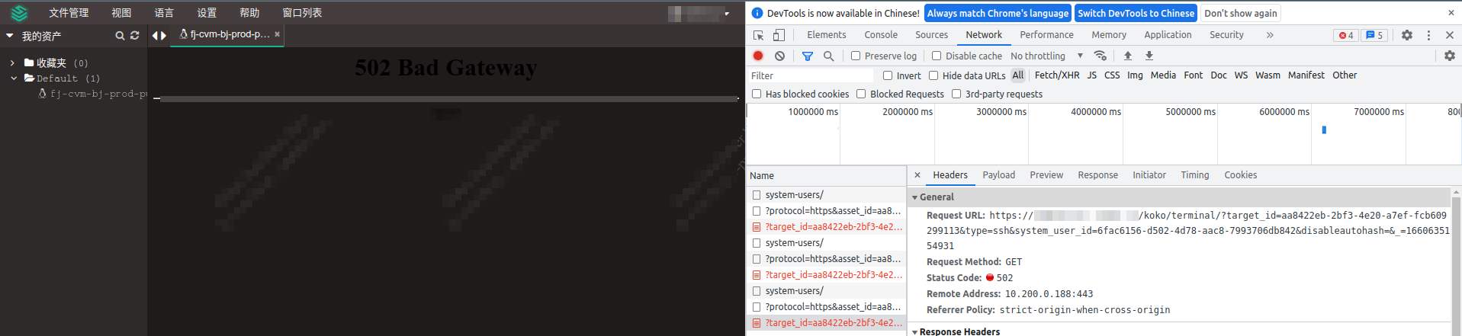The width and height of the screenshot is (1462, 336).
Task: Filter requests by Fetch/XHR
Action: (1057, 75)
